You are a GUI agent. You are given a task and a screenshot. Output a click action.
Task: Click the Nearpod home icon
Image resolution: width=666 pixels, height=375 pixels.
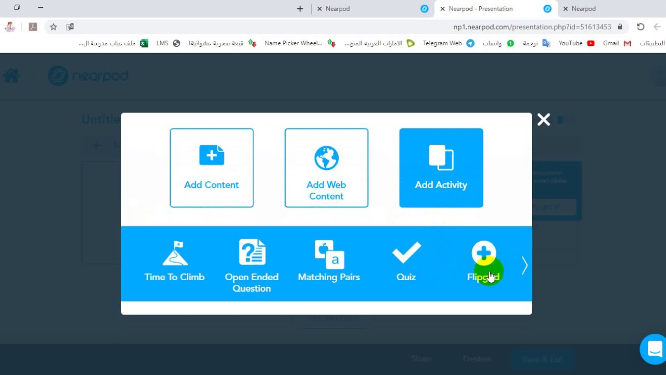tap(11, 76)
